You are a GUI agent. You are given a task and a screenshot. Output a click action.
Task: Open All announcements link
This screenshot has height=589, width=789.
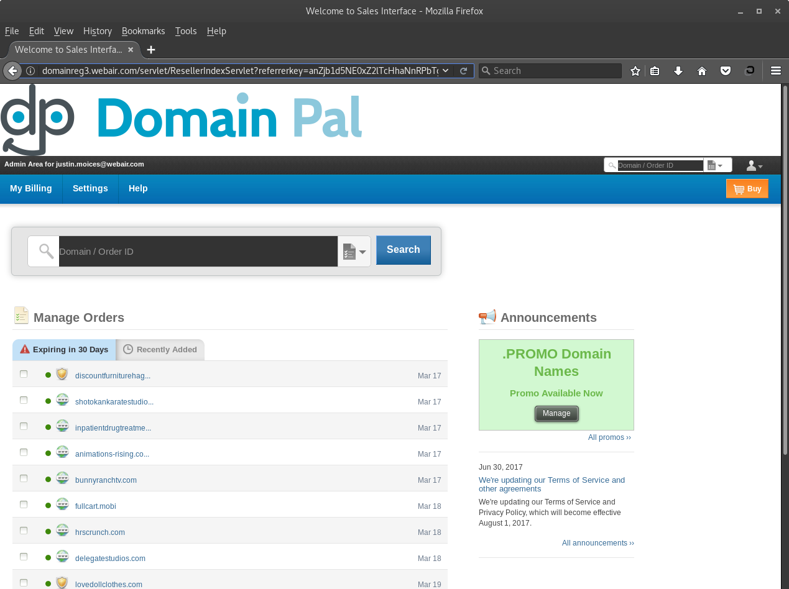pyautogui.click(x=598, y=543)
